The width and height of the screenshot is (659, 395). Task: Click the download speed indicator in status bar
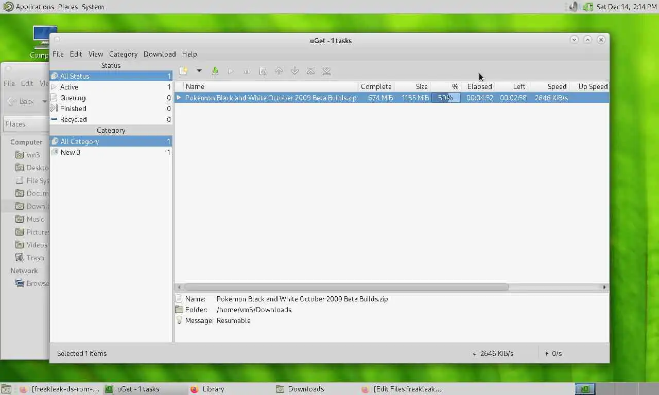tap(493, 353)
